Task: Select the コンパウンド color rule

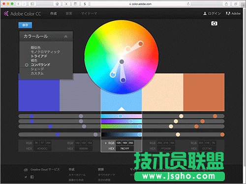Action: click(x=40, y=65)
